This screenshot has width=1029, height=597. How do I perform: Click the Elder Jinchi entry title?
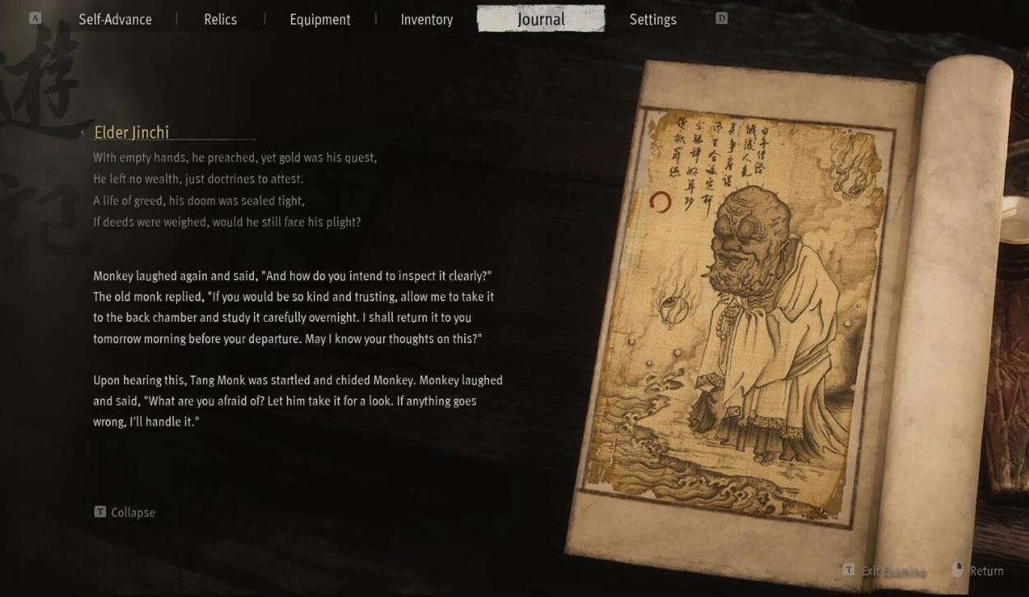click(x=132, y=132)
